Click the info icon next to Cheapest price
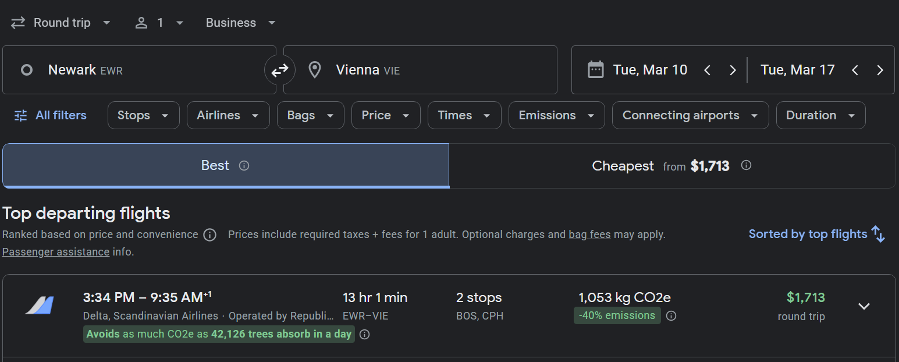Screen dimensions: 899x362 click(746, 166)
